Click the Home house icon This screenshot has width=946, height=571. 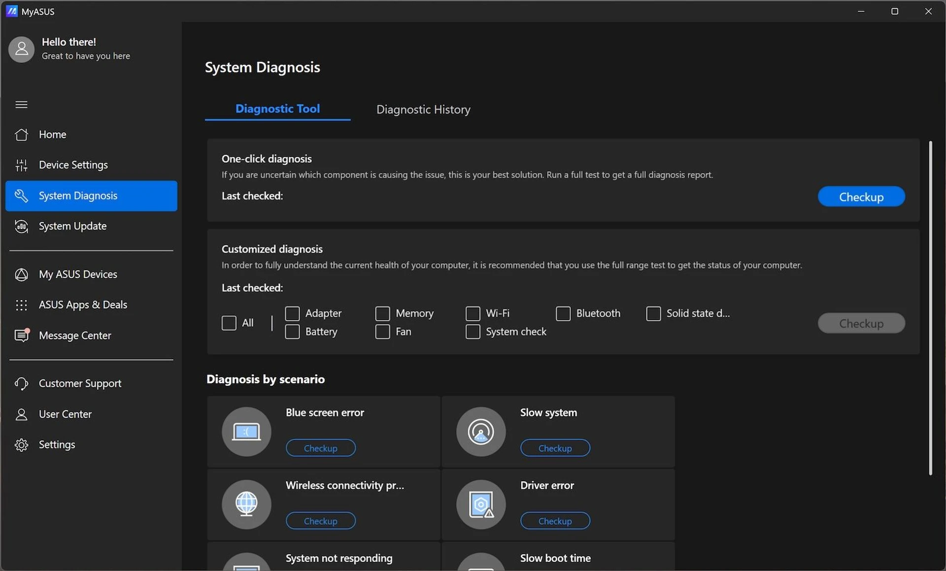(21, 134)
